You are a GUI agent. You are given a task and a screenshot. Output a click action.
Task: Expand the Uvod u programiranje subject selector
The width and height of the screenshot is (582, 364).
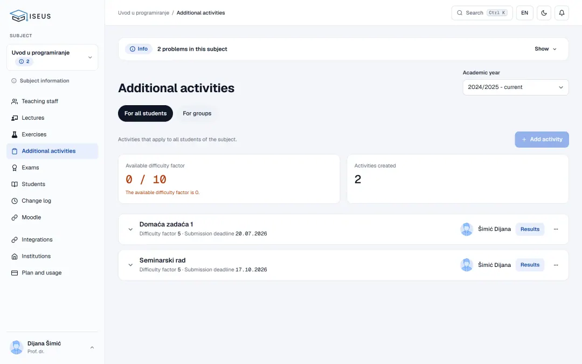click(x=52, y=57)
